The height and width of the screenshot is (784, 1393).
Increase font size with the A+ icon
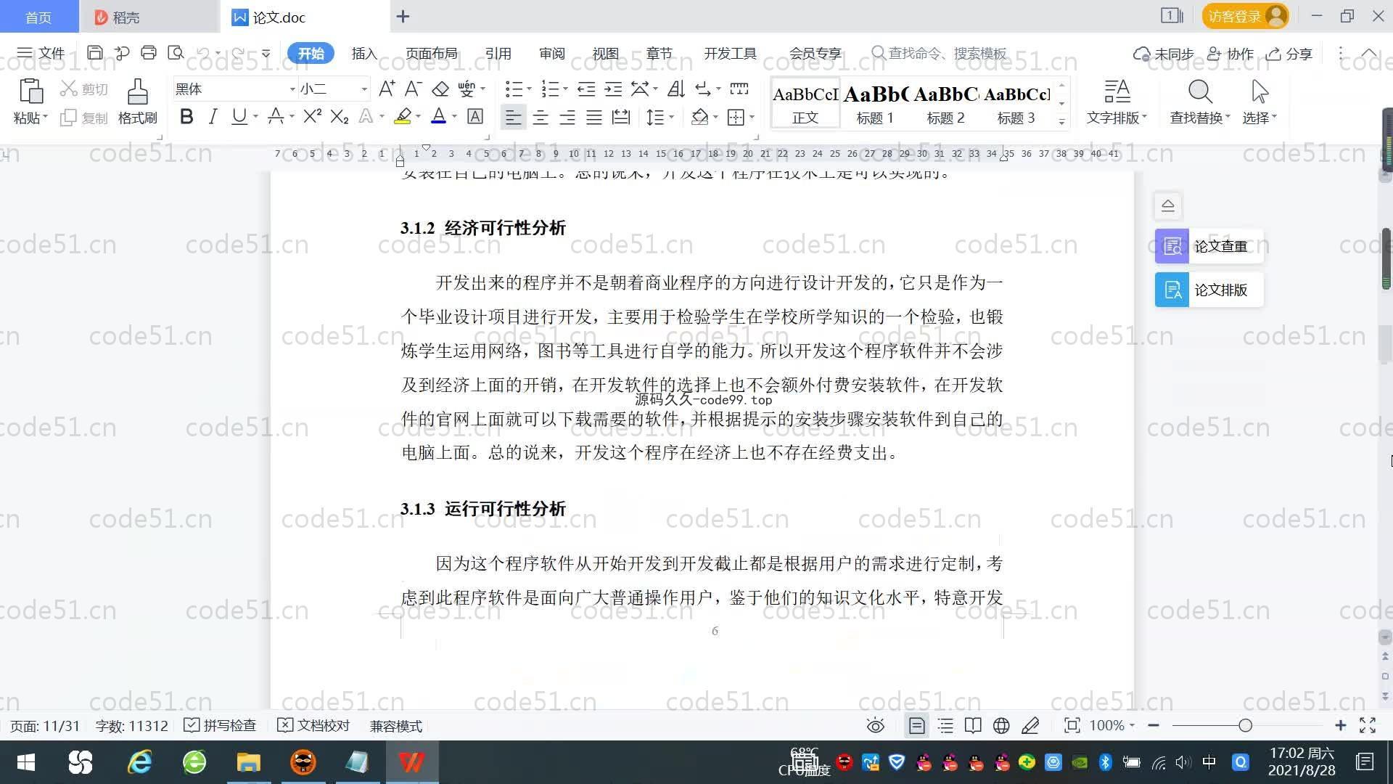point(387,89)
